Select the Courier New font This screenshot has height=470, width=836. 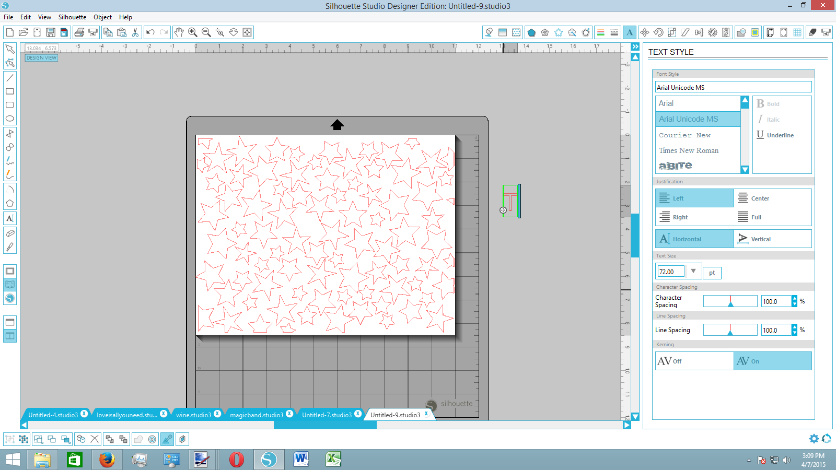pyautogui.click(x=698, y=135)
